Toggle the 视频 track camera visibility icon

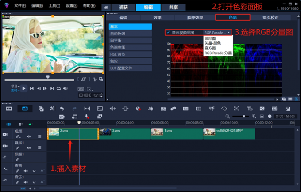(5, 134)
